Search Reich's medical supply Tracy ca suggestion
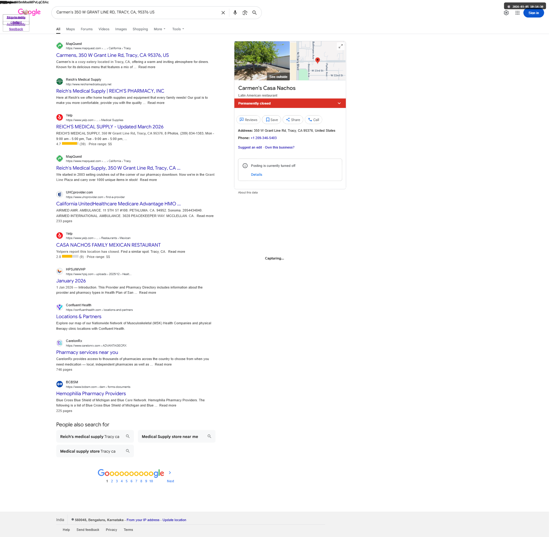The height and width of the screenshot is (537, 553). coord(95,436)
